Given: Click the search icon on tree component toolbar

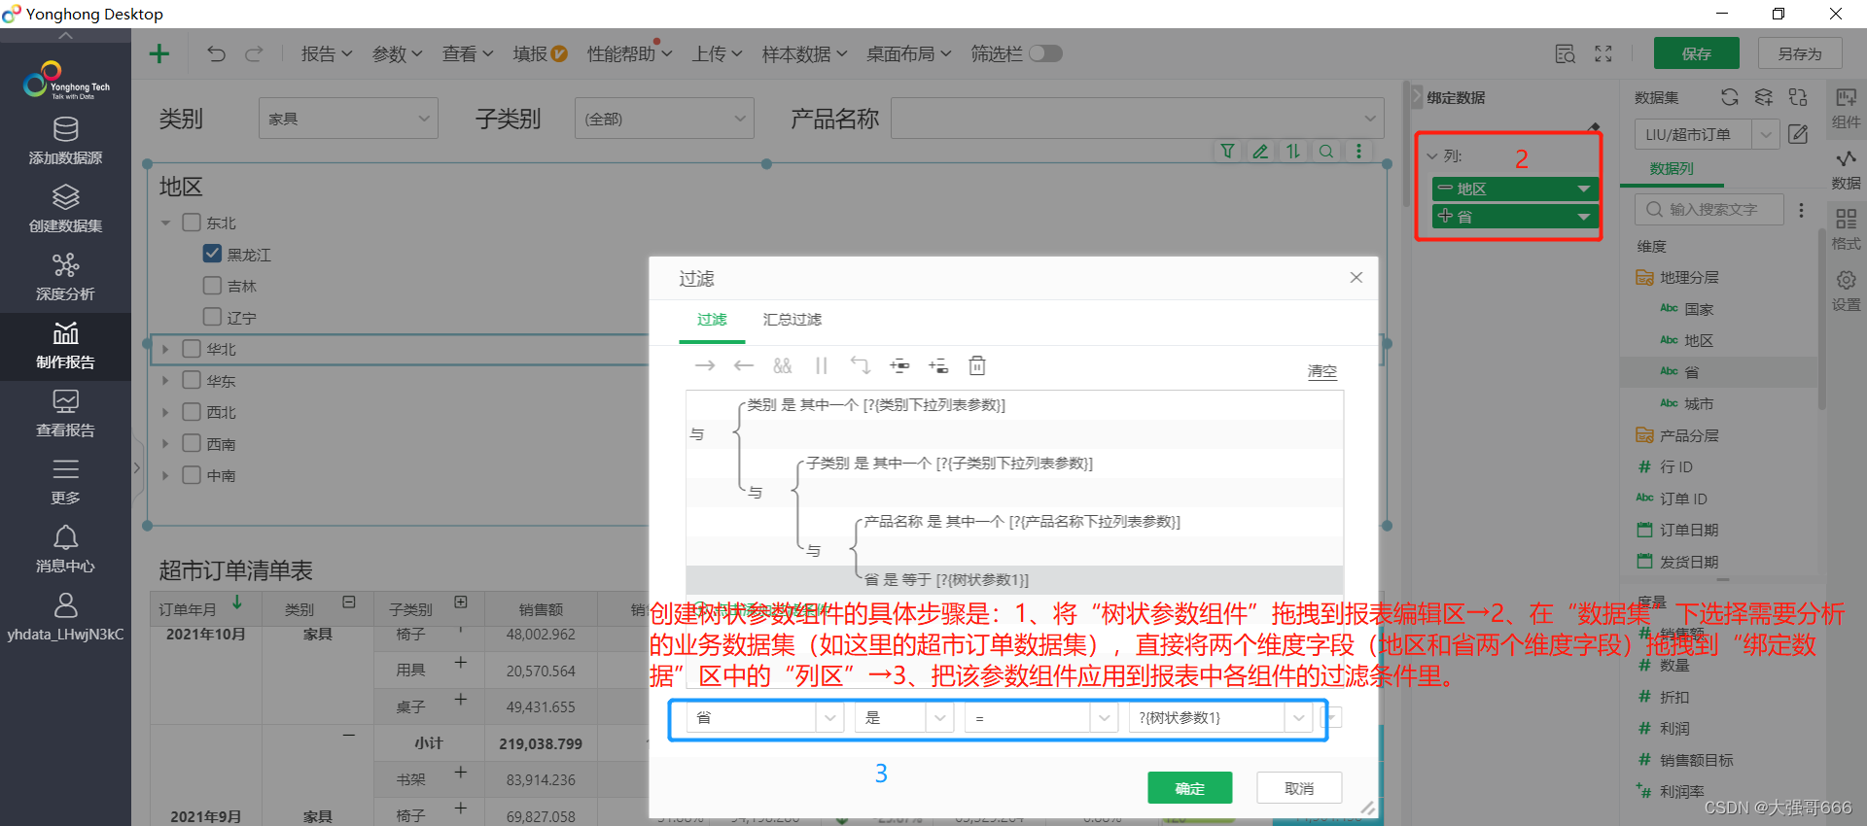Looking at the screenshot, I should [1325, 151].
